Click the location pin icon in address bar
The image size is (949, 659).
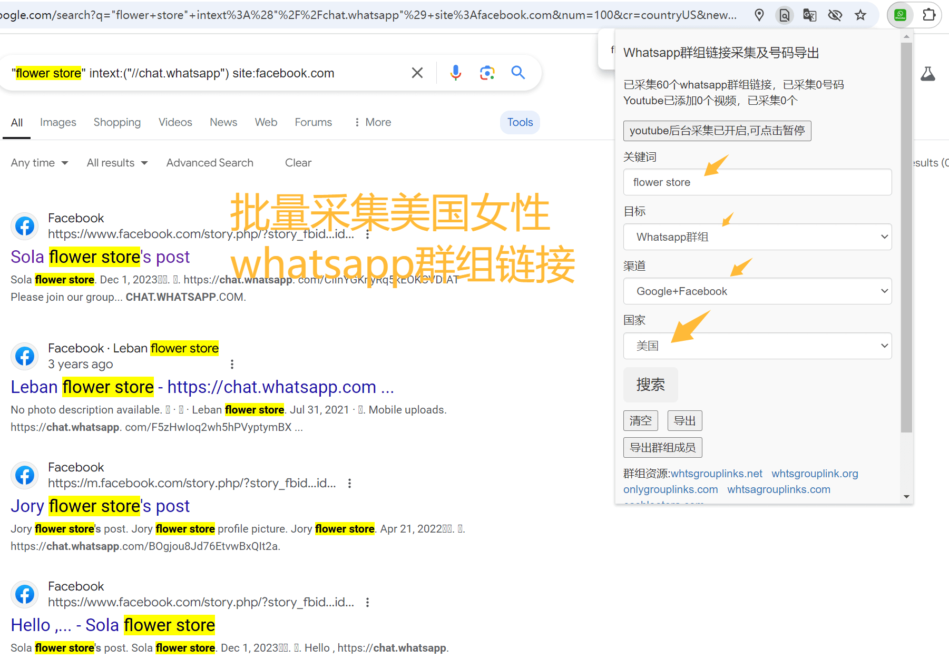pos(759,15)
